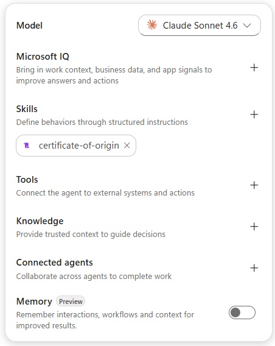This screenshot has height=346, width=275.
Task: Add a connected agent with plus icon
Action: [x=254, y=268]
